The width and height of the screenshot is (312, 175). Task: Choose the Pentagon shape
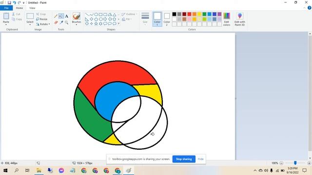pyautogui.click(x=96, y=19)
